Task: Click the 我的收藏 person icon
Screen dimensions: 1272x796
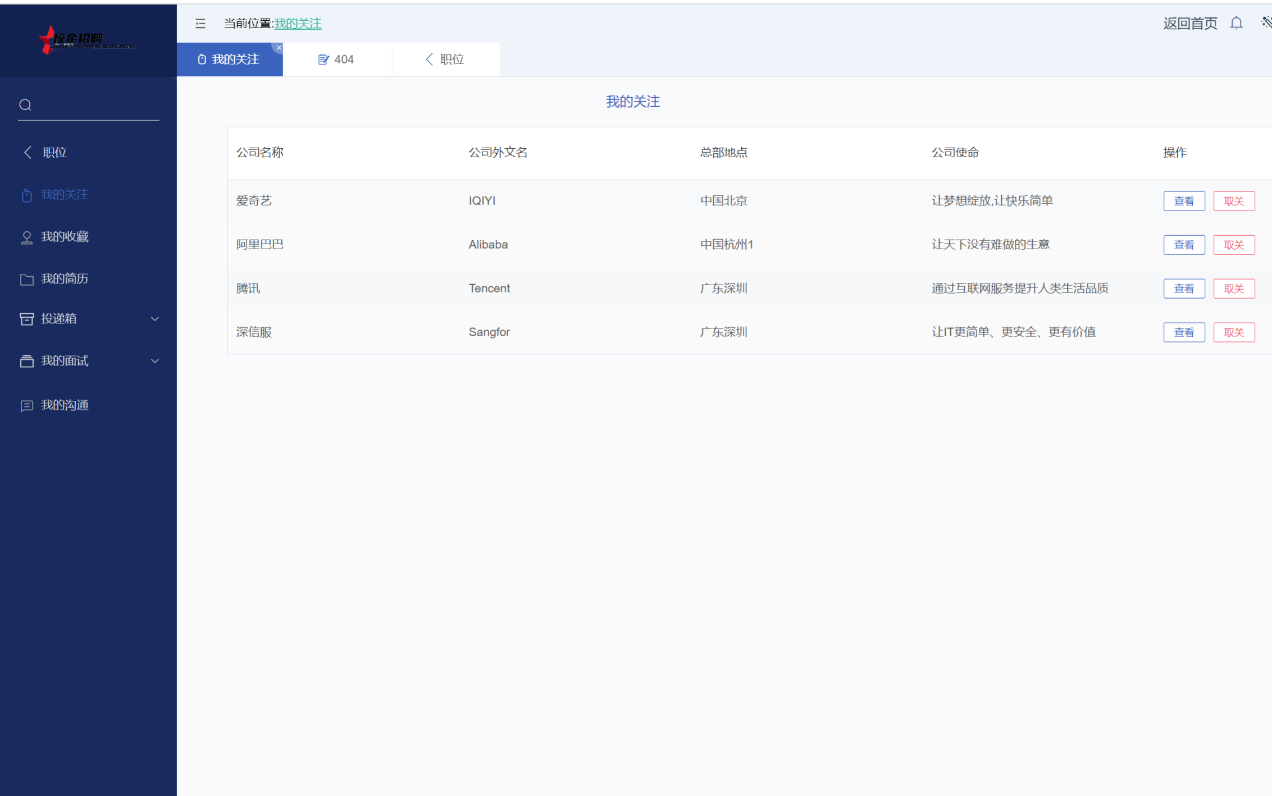Action: click(26, 237)
